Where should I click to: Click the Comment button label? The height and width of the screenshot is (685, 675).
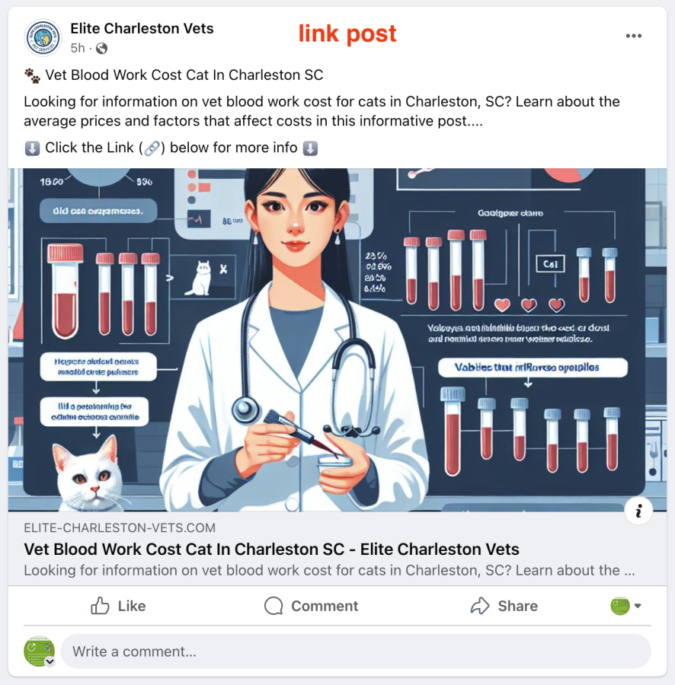325,606
